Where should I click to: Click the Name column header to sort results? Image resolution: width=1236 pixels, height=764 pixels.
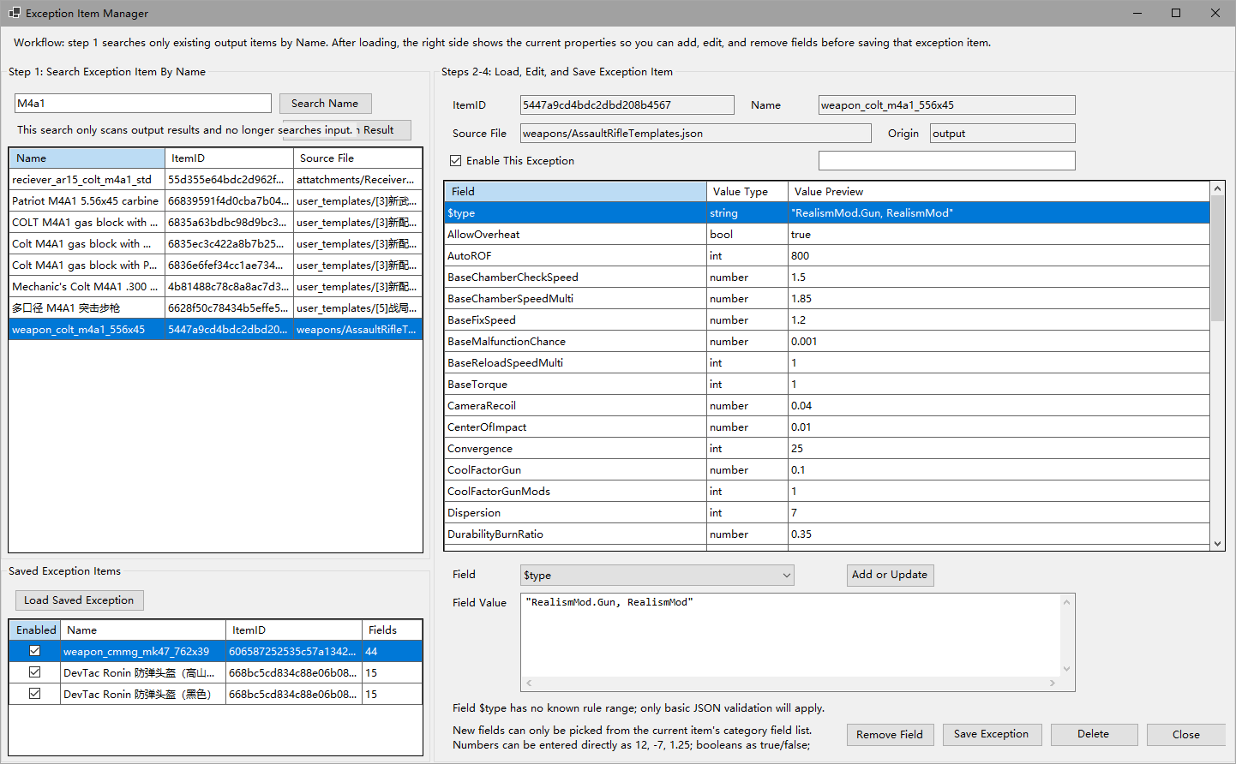click(x=86, y=158)
